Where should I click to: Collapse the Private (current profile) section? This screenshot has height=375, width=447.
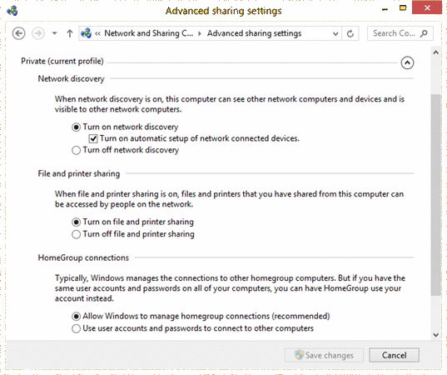point(407,62)
